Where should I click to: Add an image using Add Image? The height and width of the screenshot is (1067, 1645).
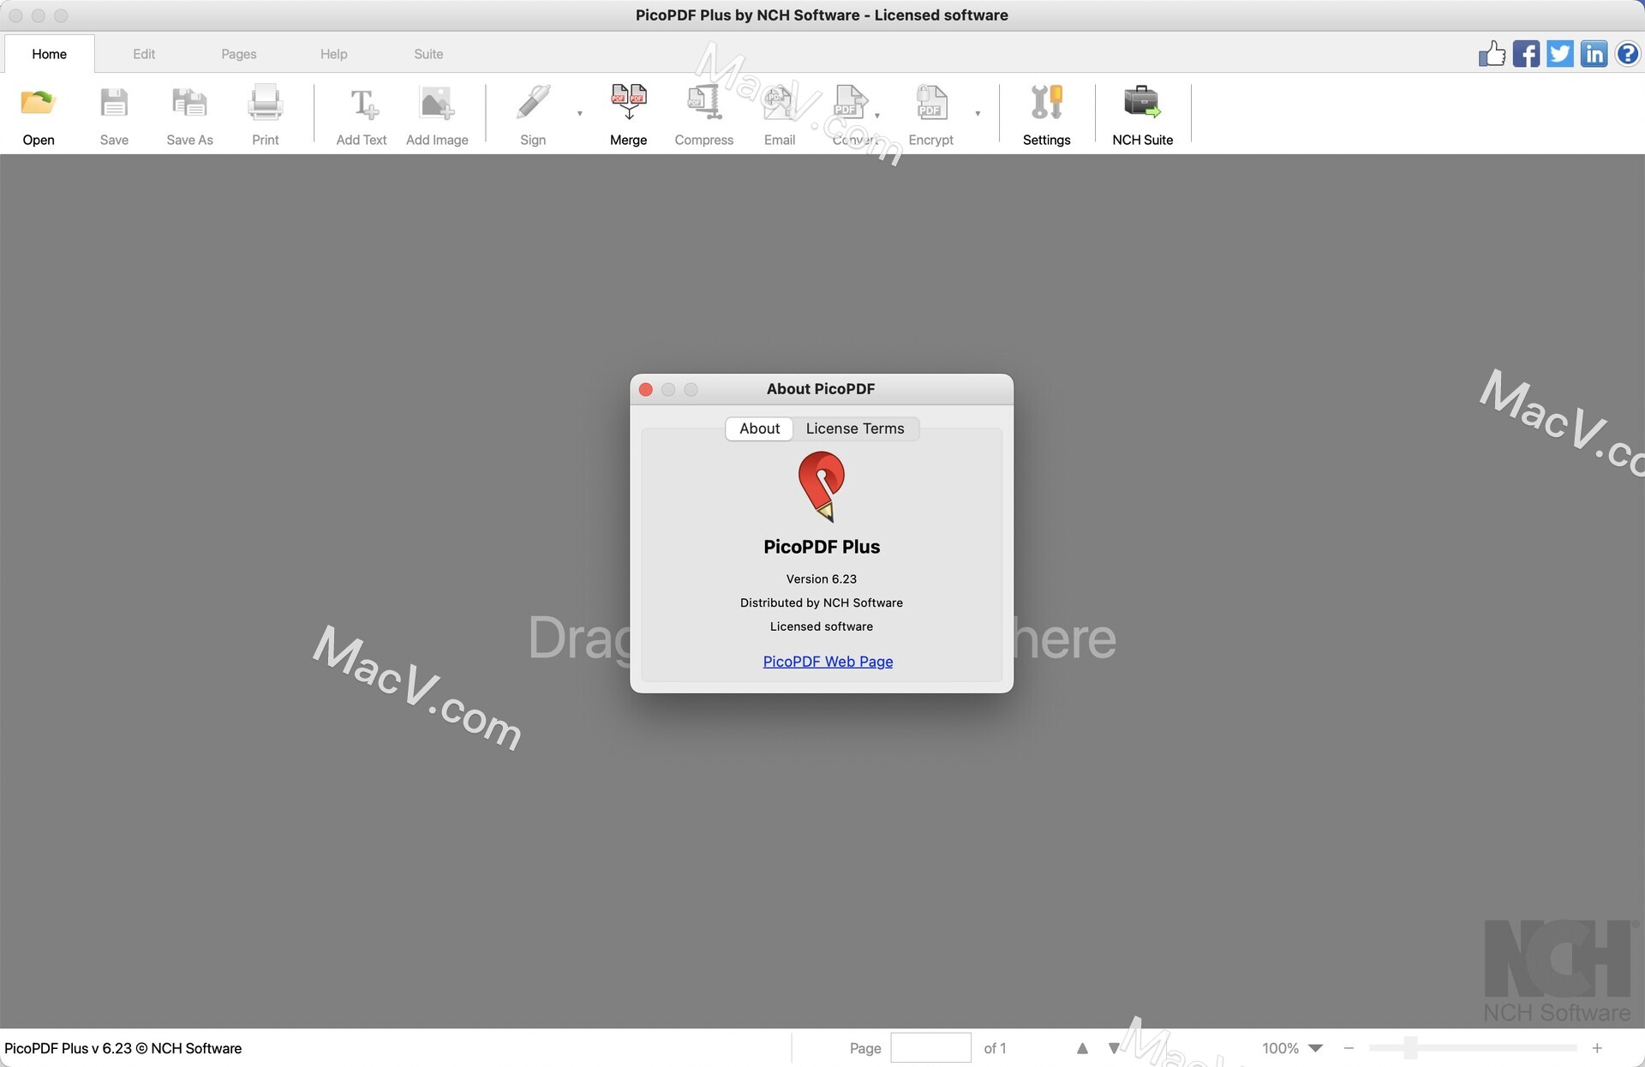click(x=437, y=114)
